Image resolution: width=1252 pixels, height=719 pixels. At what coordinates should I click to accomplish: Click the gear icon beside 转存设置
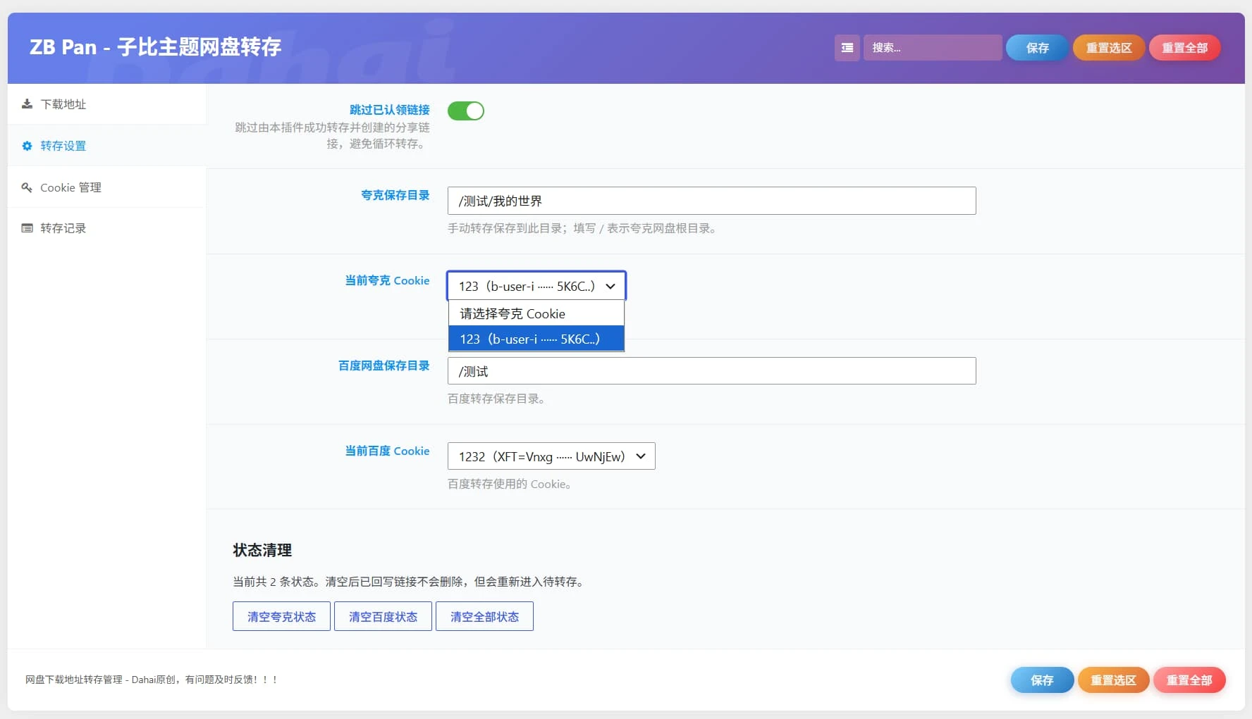click(27, 146)
